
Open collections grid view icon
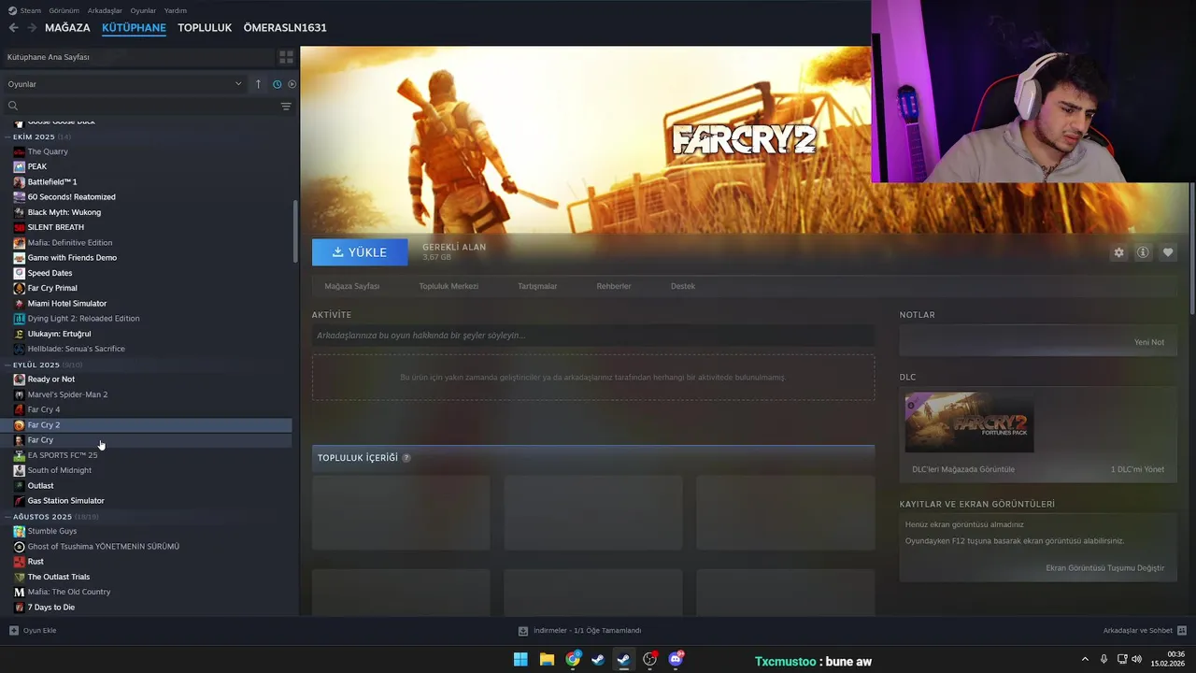point(286,57)
